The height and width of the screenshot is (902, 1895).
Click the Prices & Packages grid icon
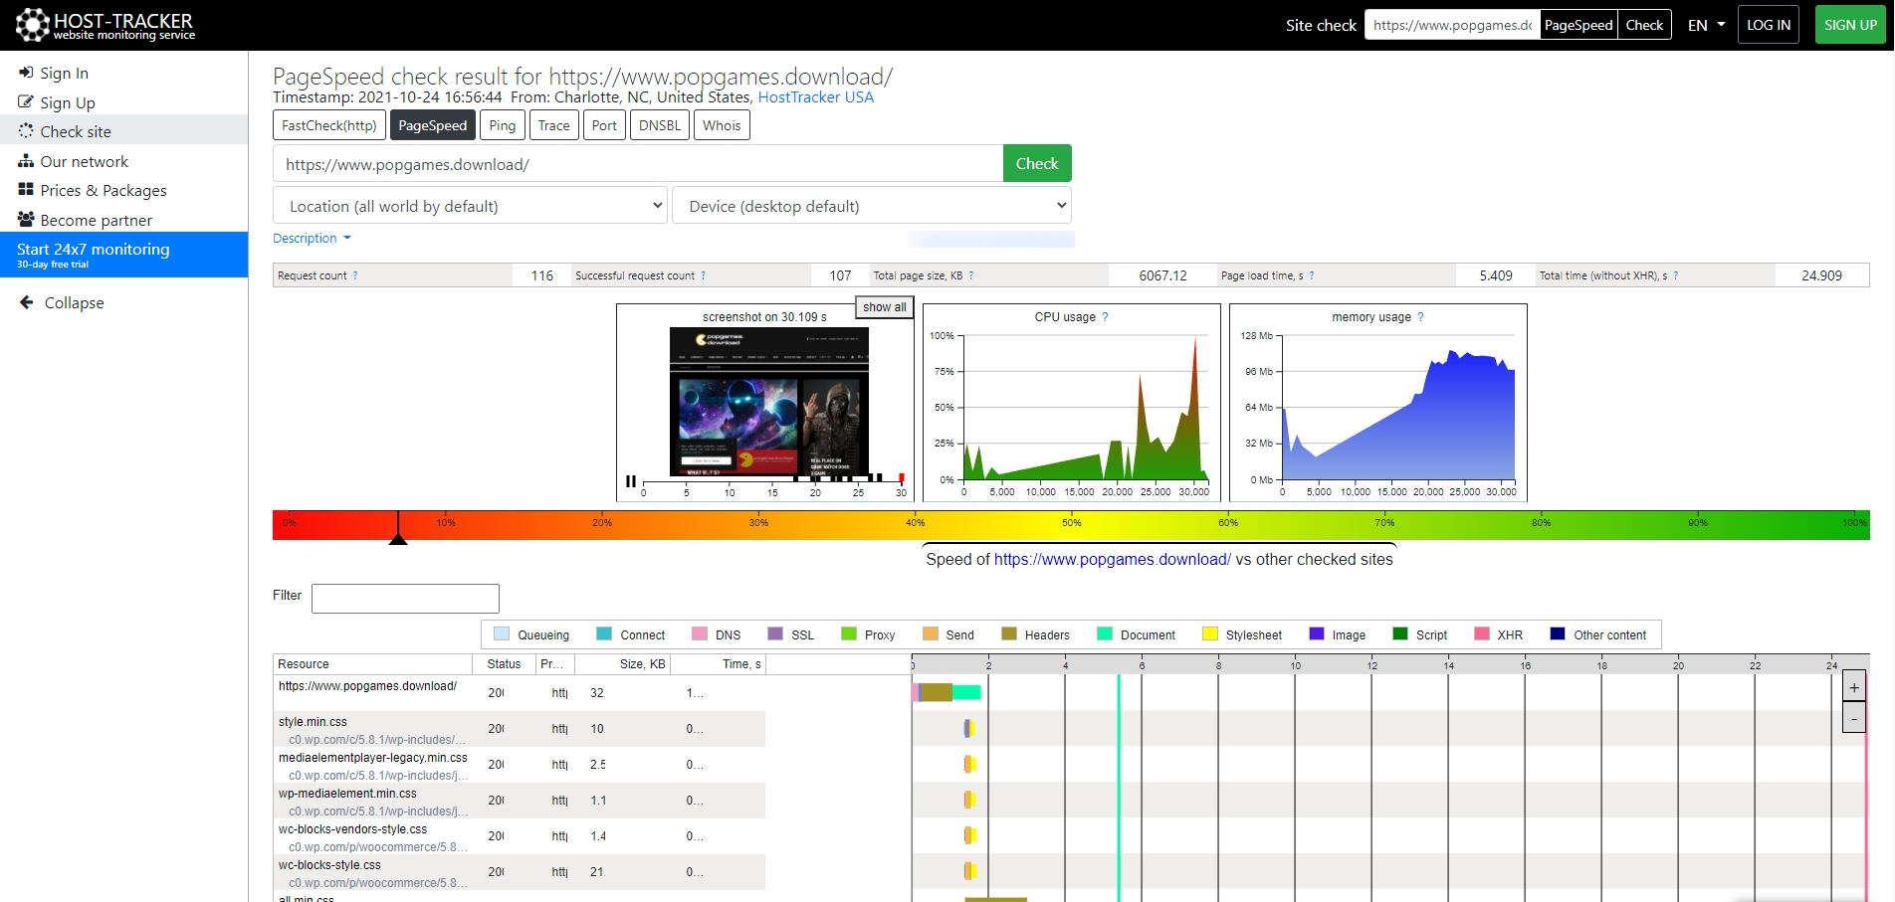click(26, 190)
